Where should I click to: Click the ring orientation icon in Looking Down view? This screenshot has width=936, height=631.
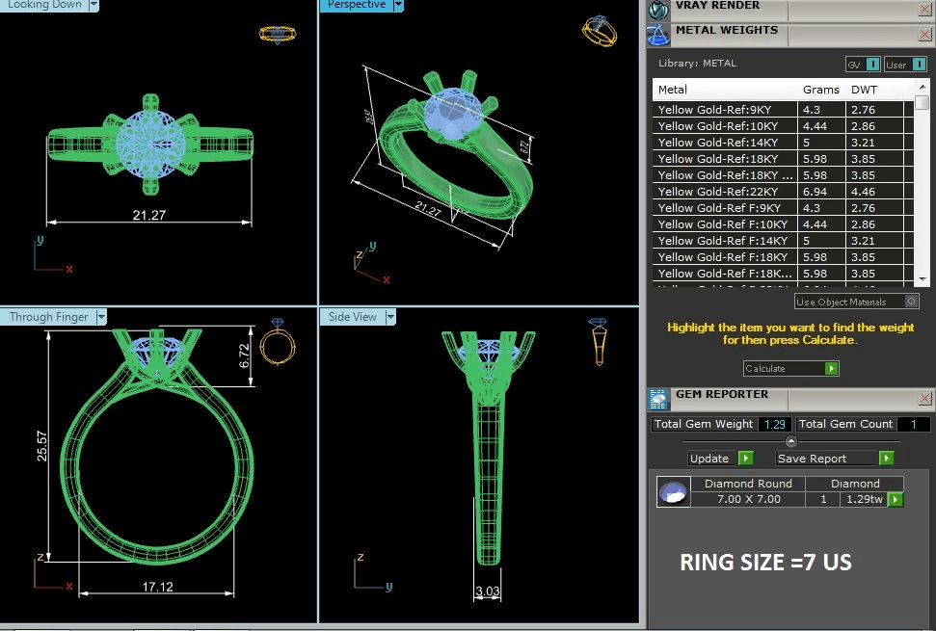[x=276, y=34]
